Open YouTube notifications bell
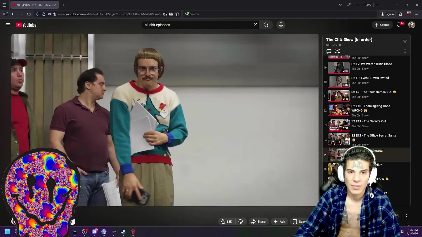 pos(399,25)
